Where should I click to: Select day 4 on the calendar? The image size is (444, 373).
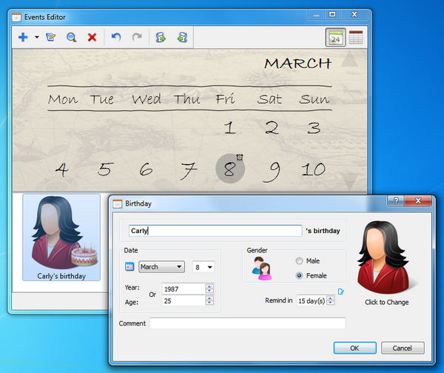tap(61, 169)
